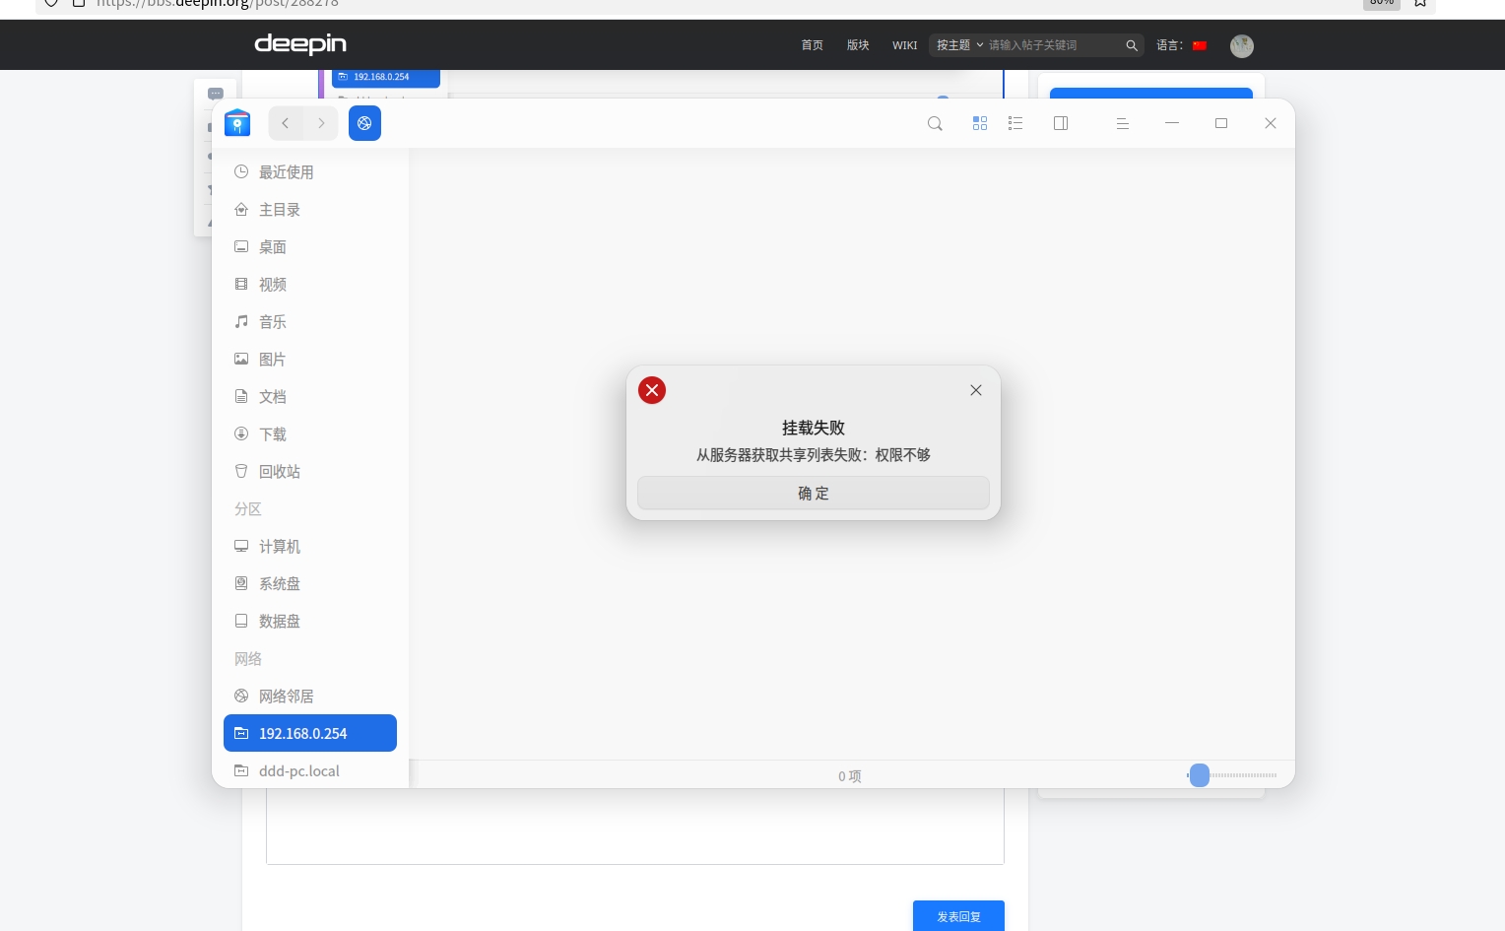Click the file manager app icon
Viewport: 1505px width, 931px height.
click(x=237, y=123)
